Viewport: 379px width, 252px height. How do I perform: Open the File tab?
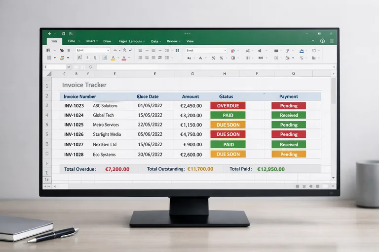[x=54, y=41]
